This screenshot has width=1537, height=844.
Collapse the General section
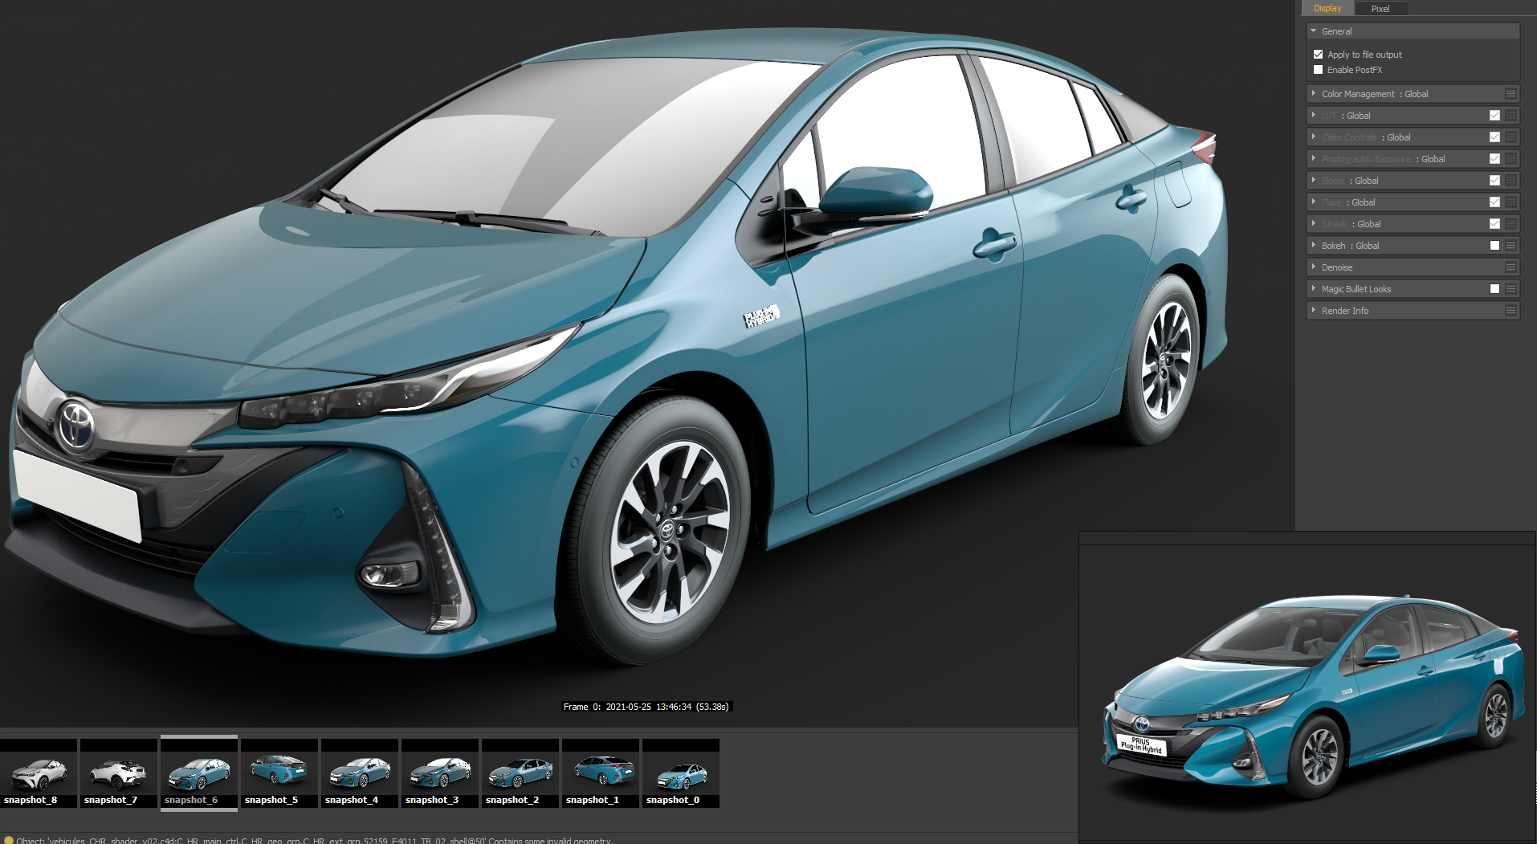[x=1314, y=31]
